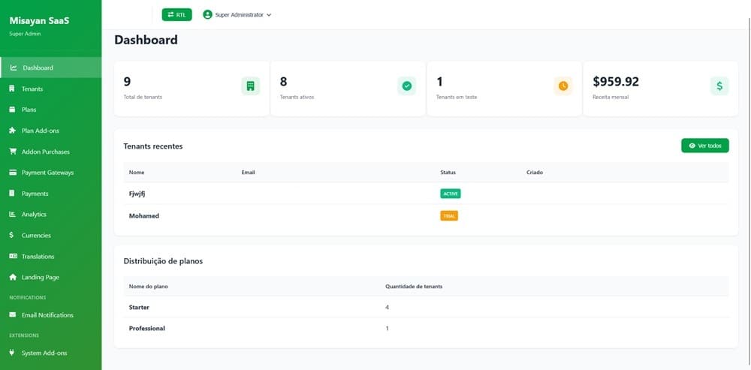Select Email Notifications in the sidebar

(47, 315)
